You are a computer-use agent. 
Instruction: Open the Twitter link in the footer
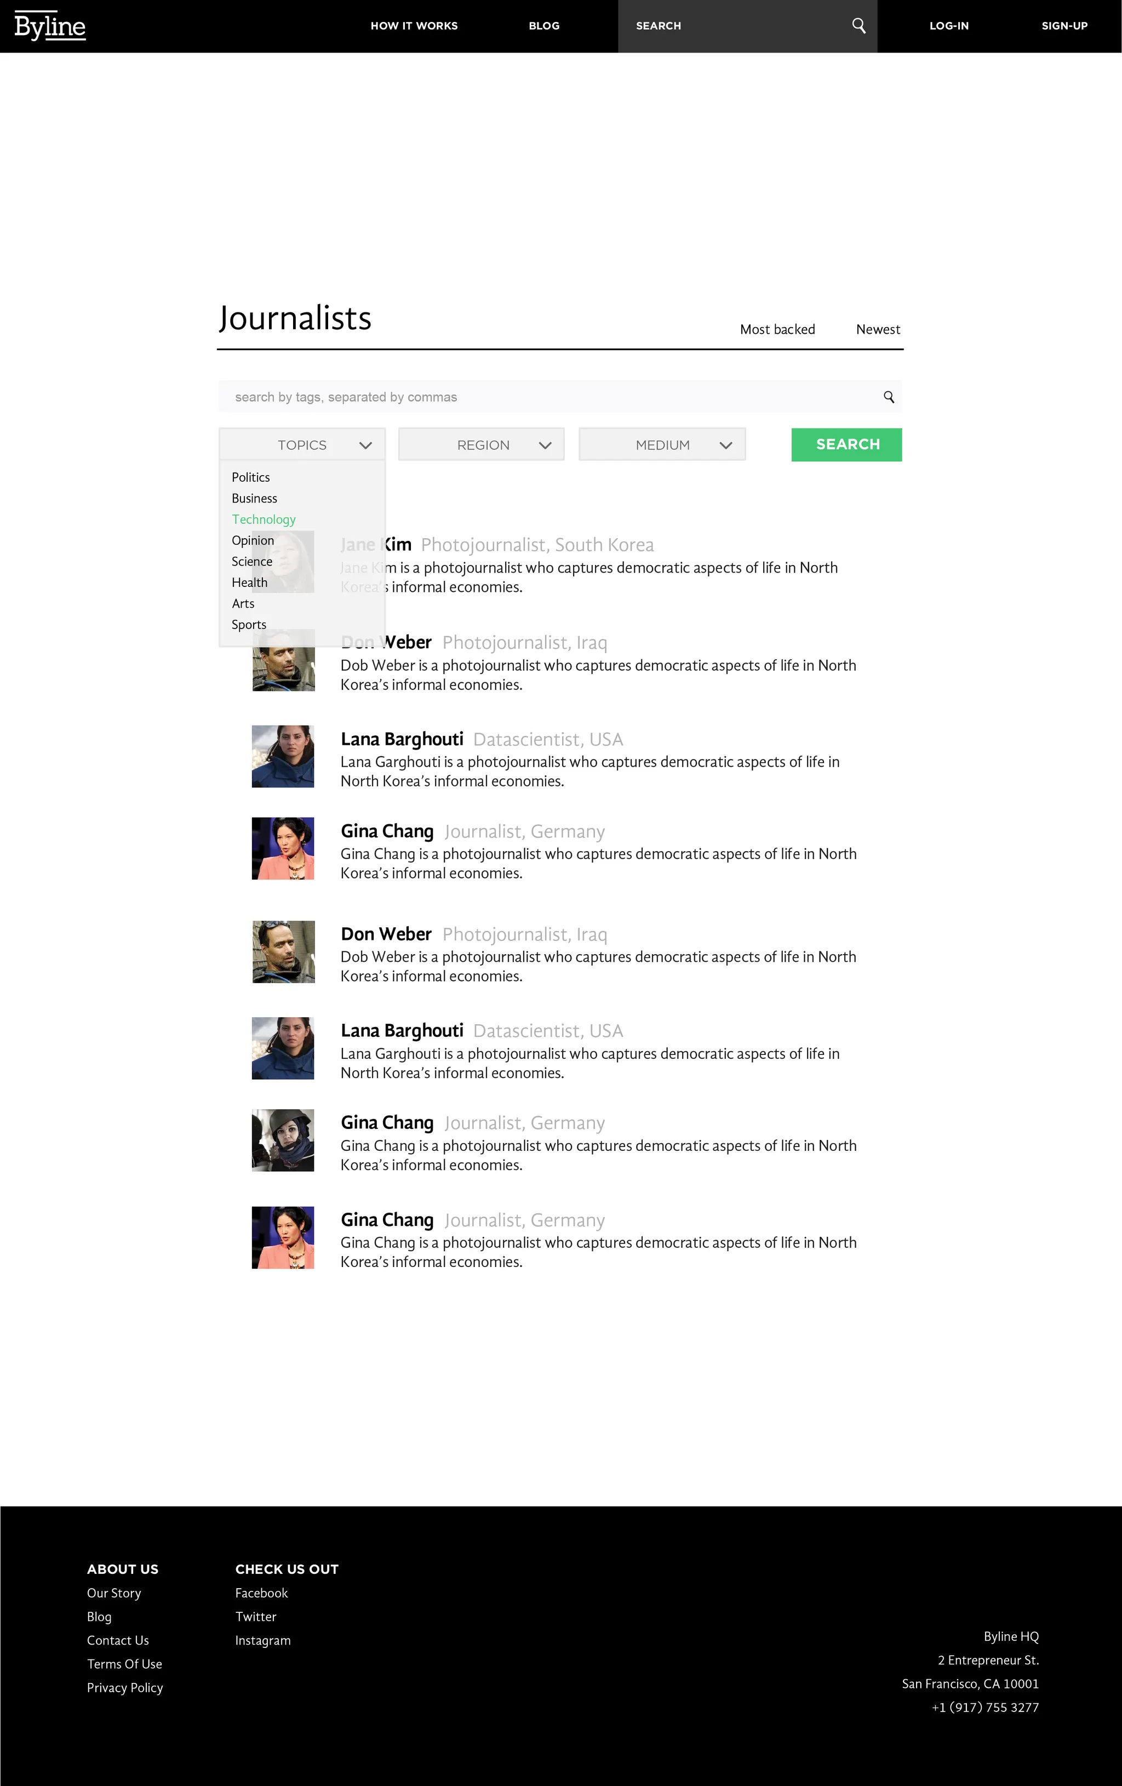(x=256, y=1617)
